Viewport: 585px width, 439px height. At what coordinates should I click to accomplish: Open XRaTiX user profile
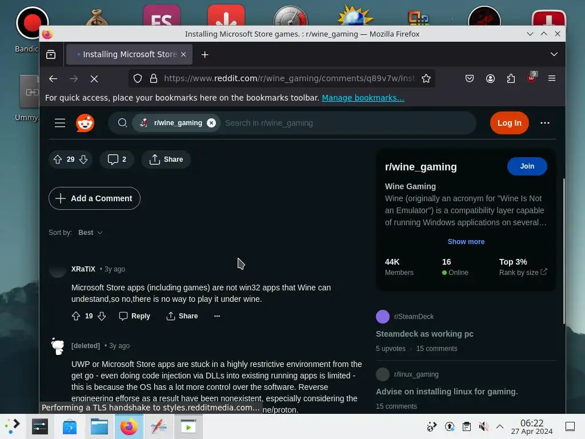pos(83,269)
